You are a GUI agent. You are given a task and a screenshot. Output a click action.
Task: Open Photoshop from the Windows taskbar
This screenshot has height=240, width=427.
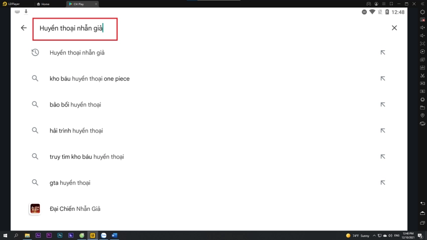pos(60,235)
